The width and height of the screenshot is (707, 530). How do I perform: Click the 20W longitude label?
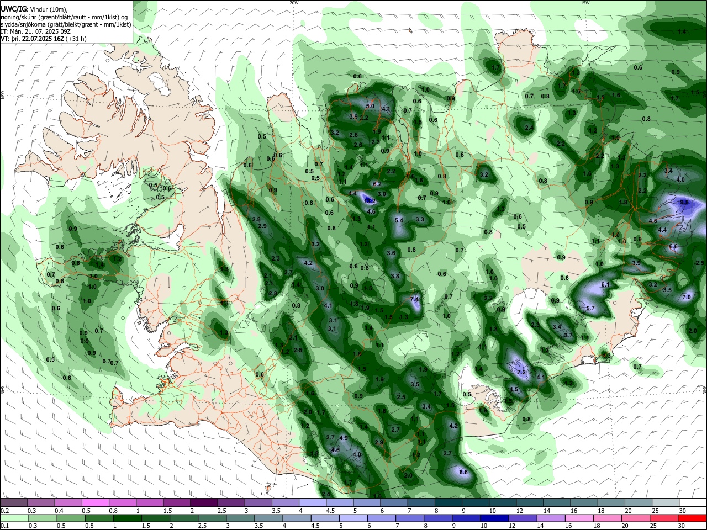294,2
